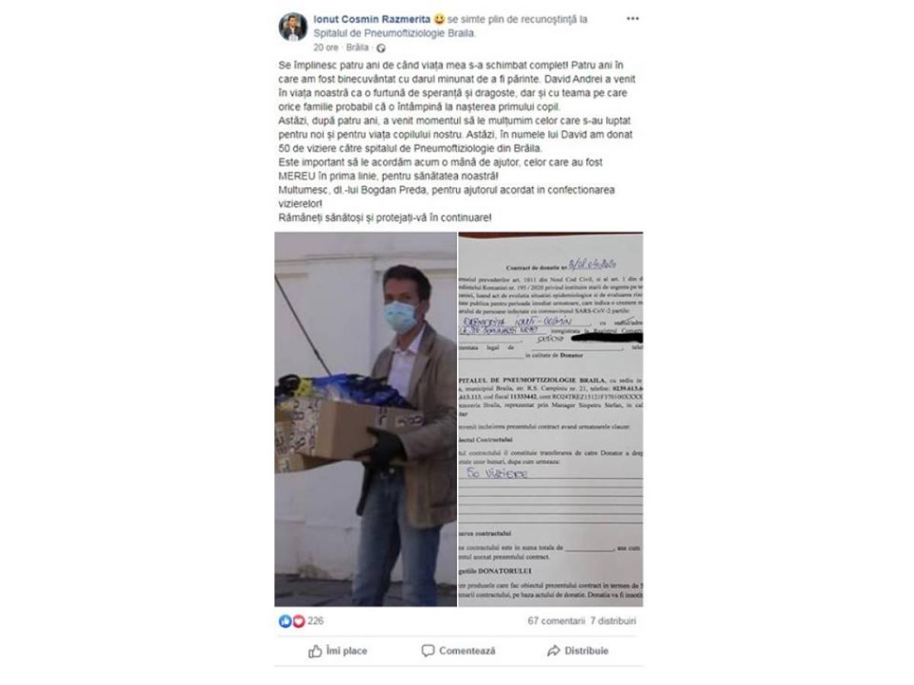Image resolution: width=914 pixels, height=685 pixels.
Task: Show the 67 comentarii comments
Action: click(556, 621)
